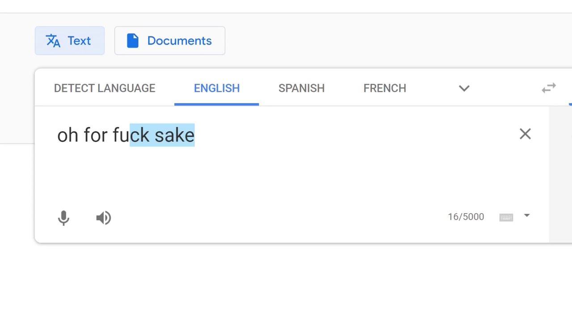The height and width of the screenshot is (321, 572).
Task: Swap source and target languages
Action: pos(549,88)
